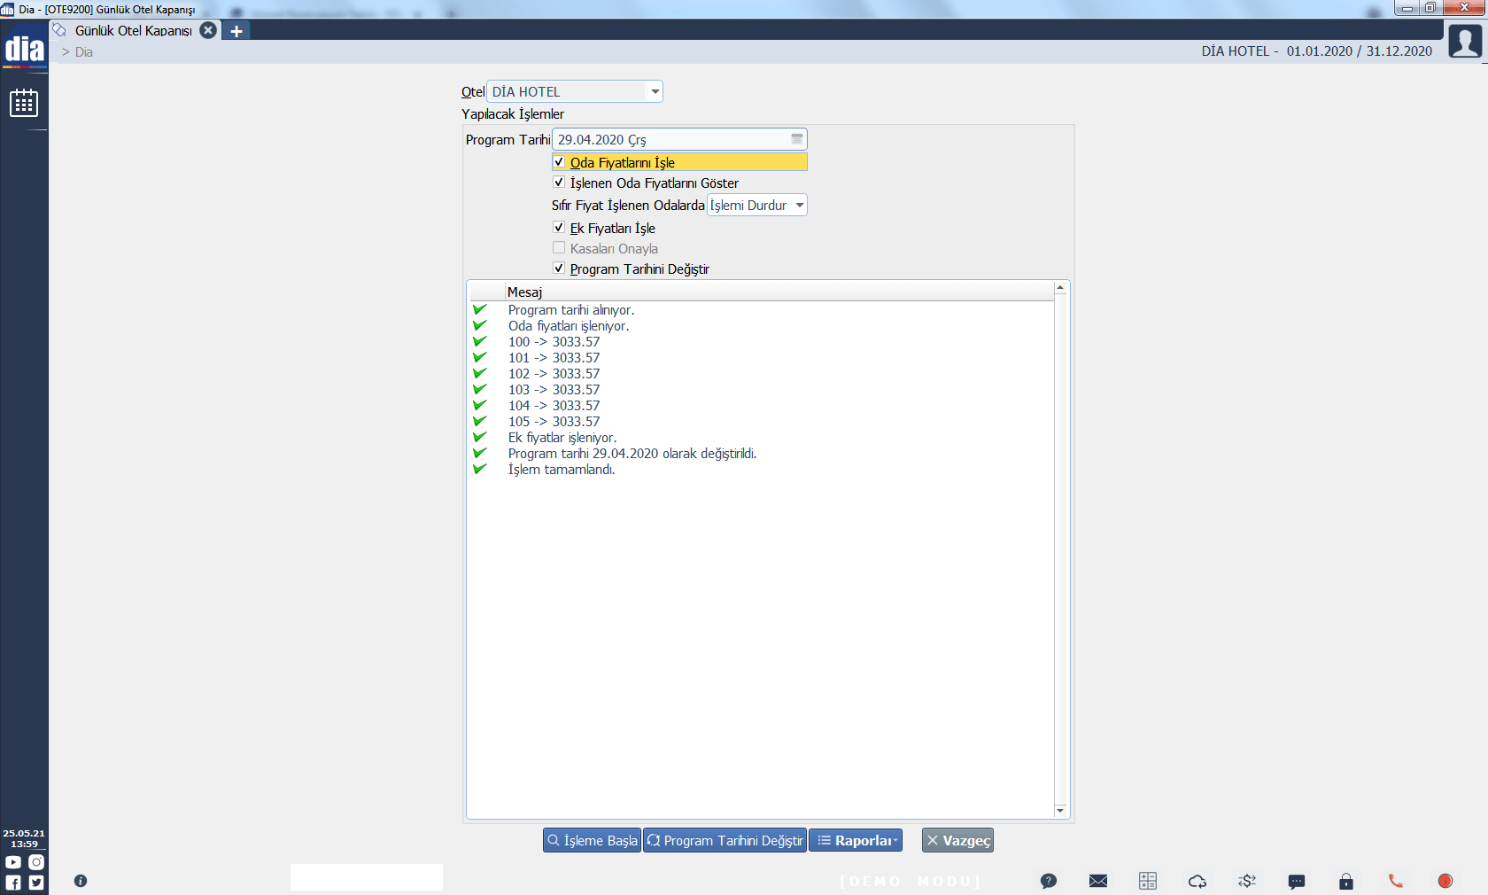Open the help question mark icon
1488x895 pixels.
[x=1049, y=881]
